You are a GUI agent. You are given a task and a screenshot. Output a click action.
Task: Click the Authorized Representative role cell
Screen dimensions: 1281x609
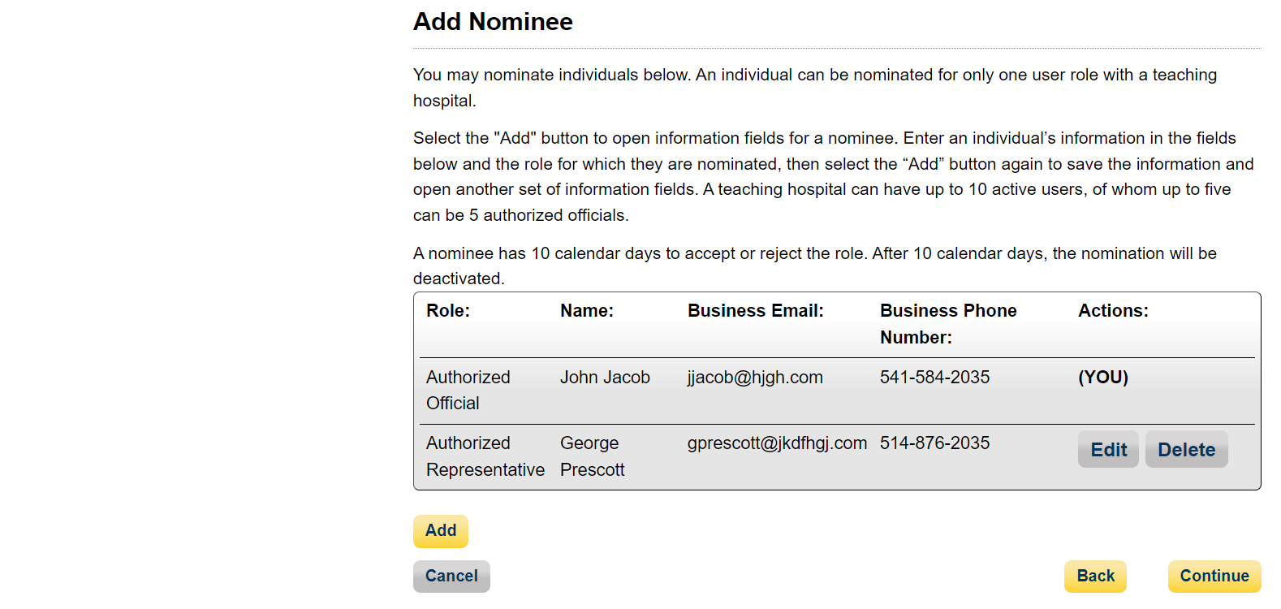pyautogui.click(x=485, y=456)
